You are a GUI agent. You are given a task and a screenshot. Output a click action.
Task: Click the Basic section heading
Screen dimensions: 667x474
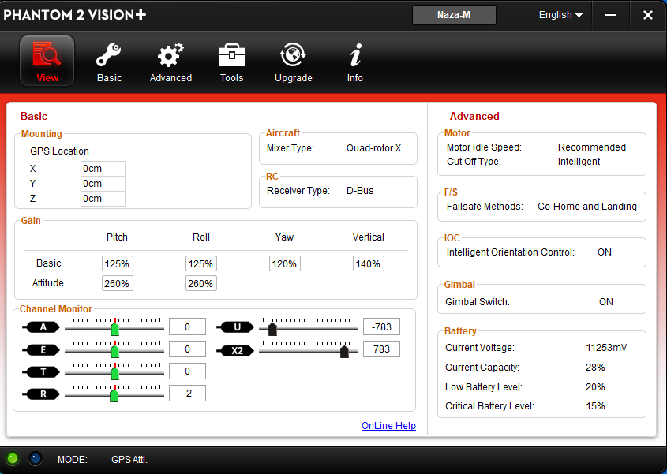coord(34,116)
